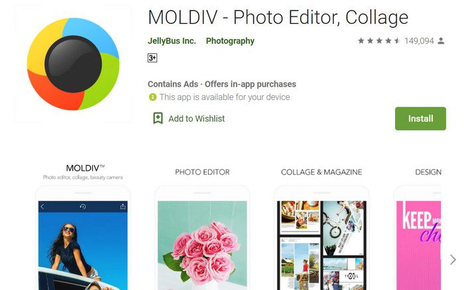Viewport: 464px width, 290px height.
Task: Click the five-star rating display
Action: (379, 41)
